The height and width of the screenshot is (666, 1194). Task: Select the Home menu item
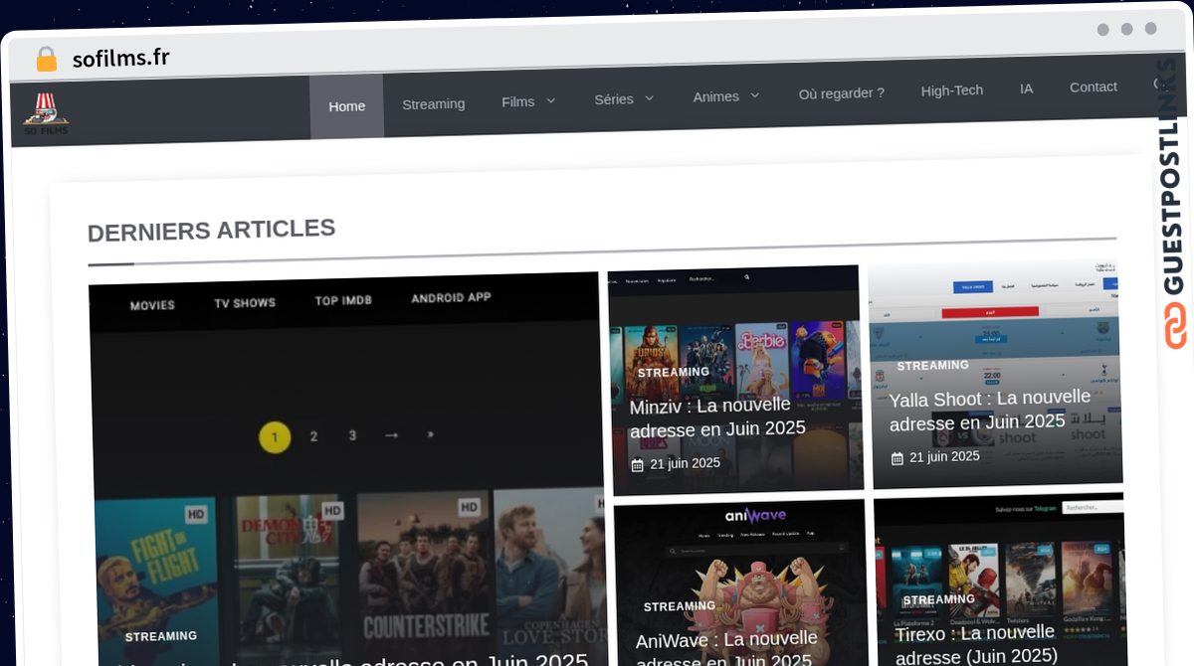click(x=346, y=105)
